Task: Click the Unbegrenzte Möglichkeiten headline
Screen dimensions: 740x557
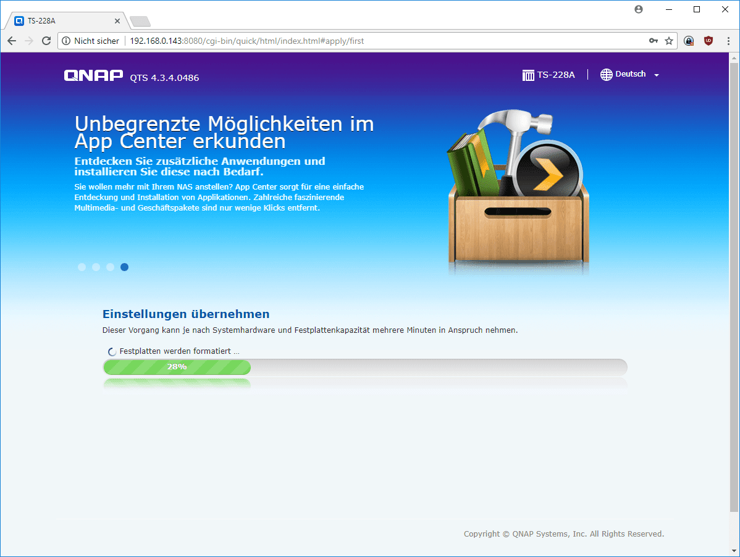Action: (224, 132)
